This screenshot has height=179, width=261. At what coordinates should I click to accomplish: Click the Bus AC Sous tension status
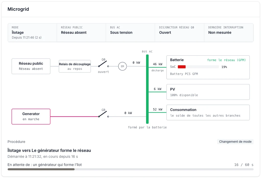pyautogui.click(x=130, y=33)
